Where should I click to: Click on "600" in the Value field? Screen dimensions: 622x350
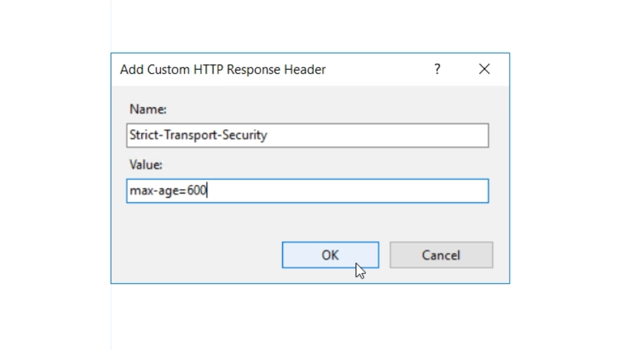tap(197, 191)
